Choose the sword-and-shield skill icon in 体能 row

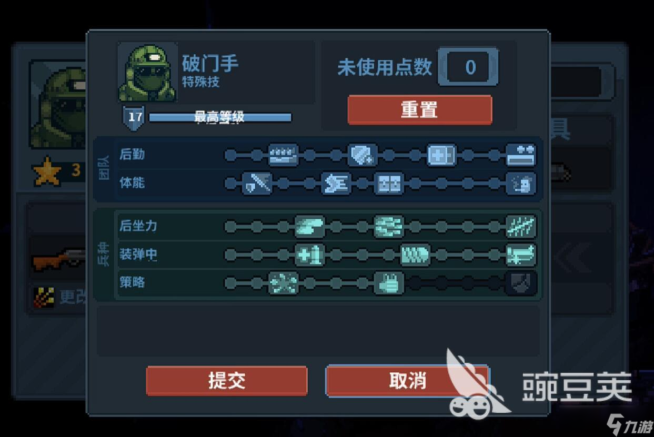[257, 184]
